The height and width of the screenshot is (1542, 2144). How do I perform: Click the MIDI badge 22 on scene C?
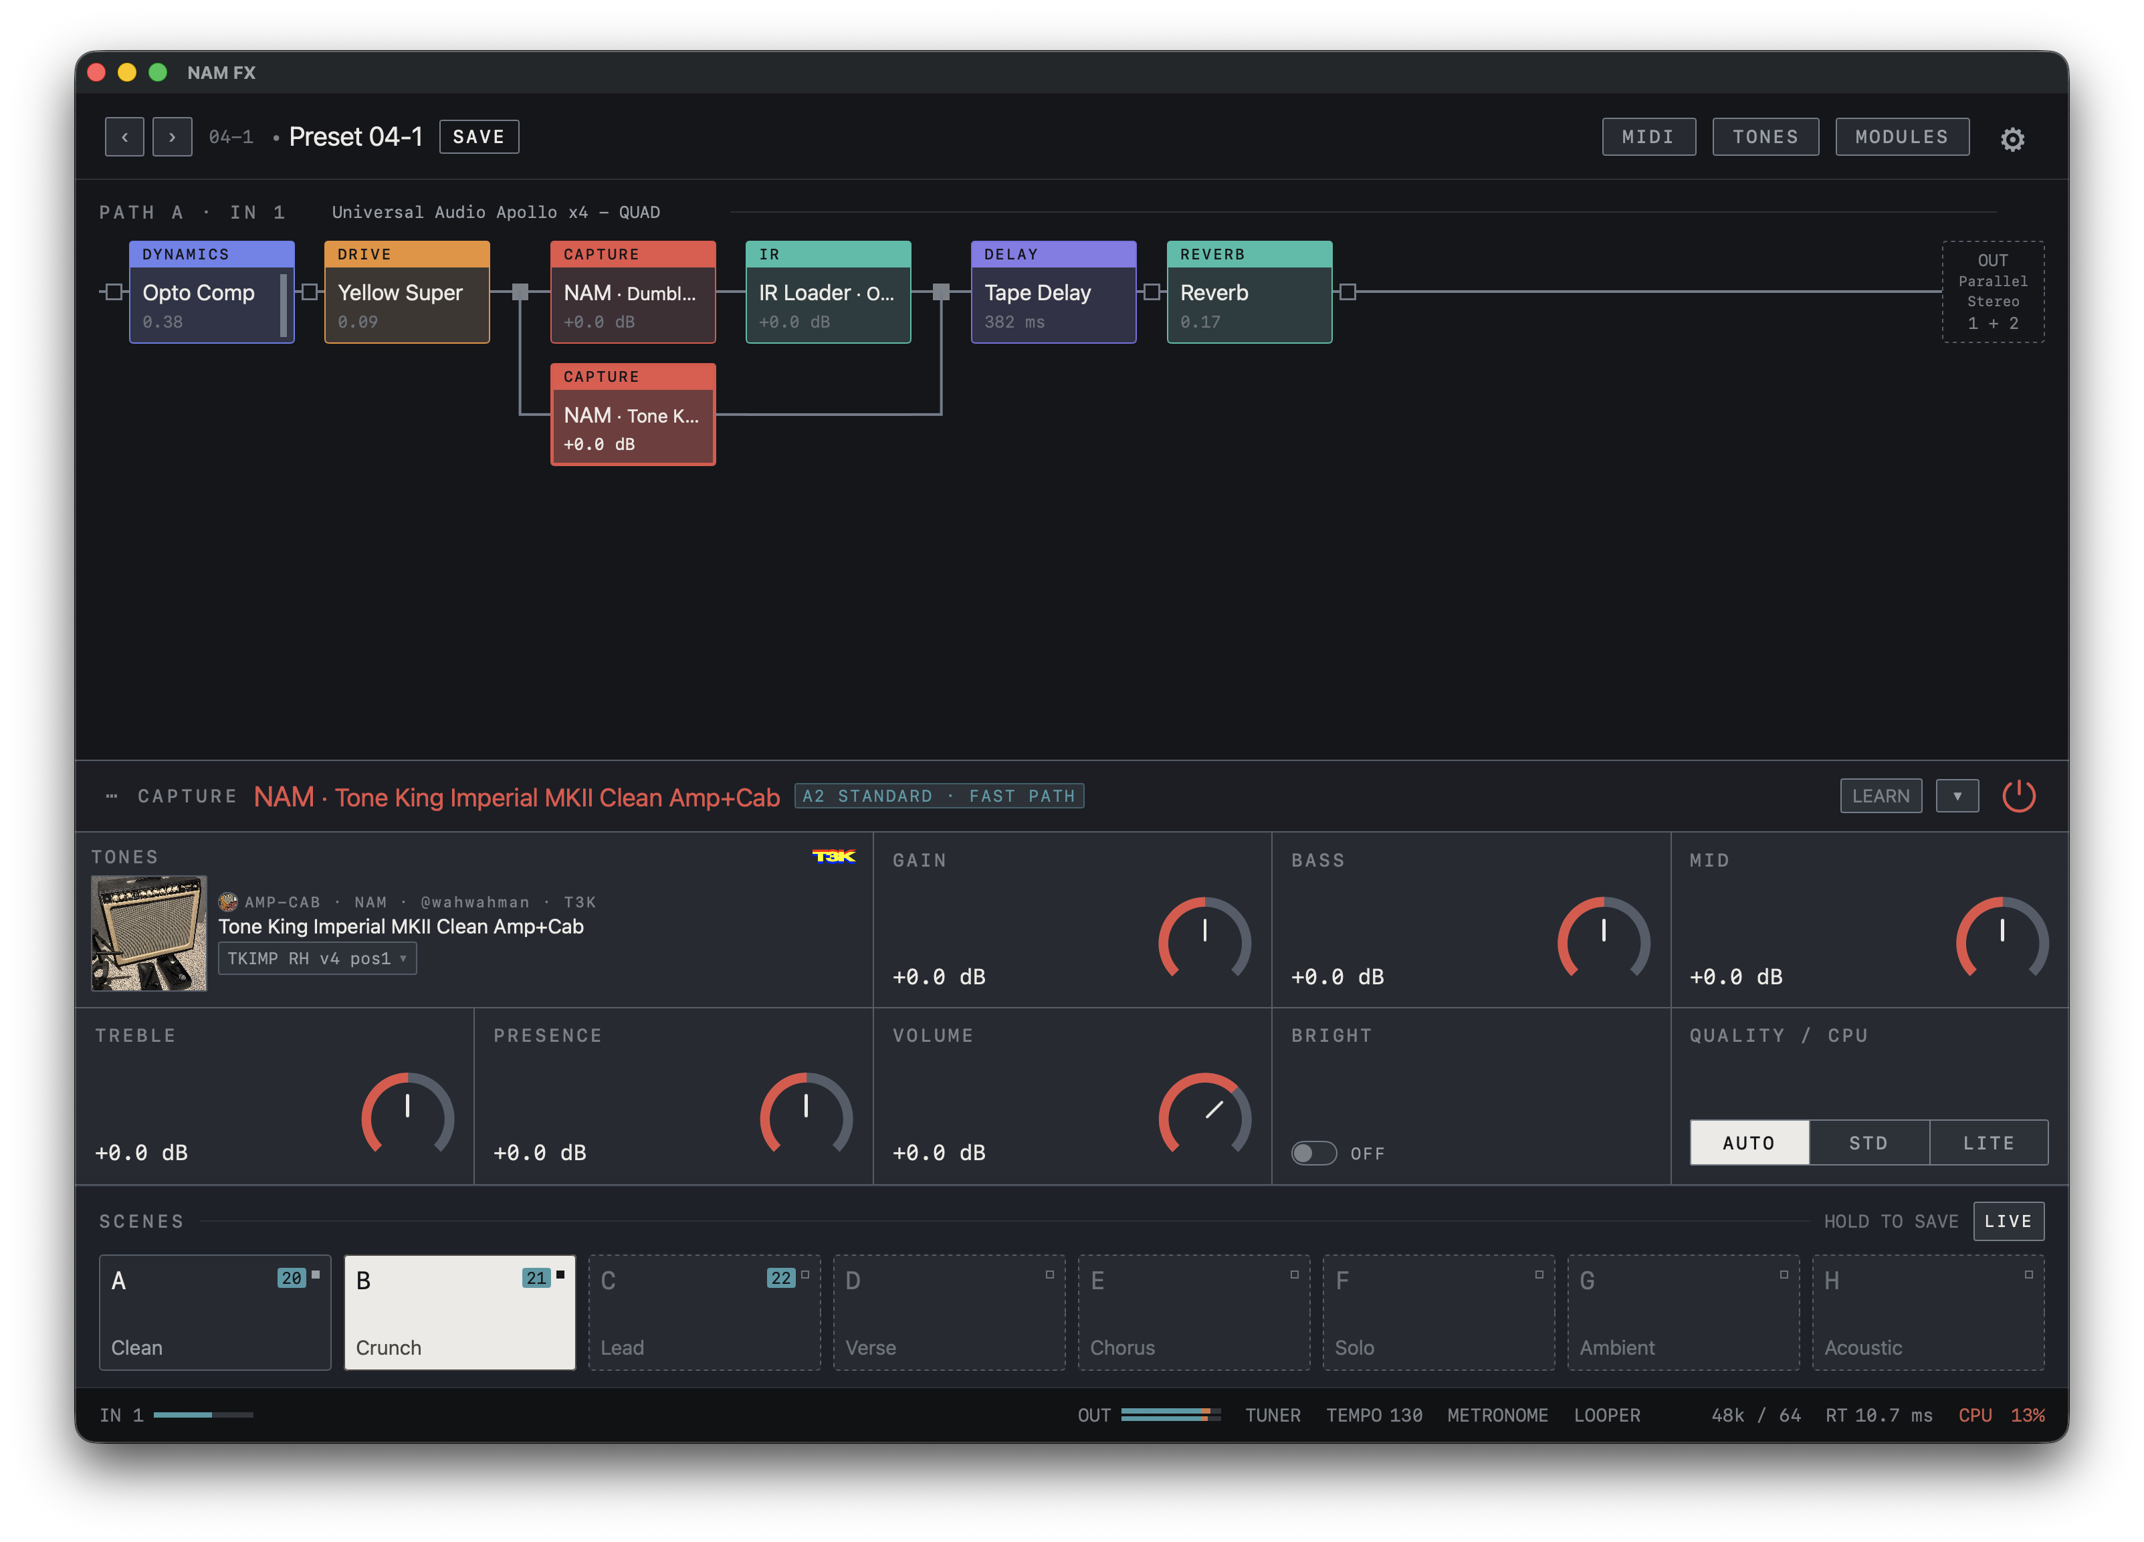click(781, 1279)
